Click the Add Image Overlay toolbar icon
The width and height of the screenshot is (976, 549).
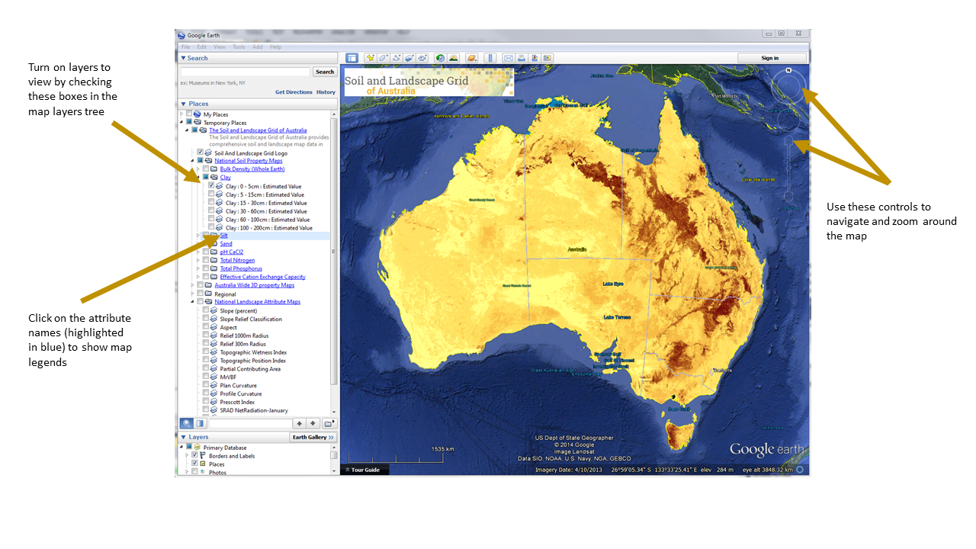(409, 58)
